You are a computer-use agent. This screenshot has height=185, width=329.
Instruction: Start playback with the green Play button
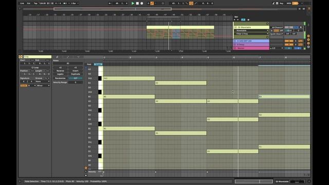[x=133, y=4]
